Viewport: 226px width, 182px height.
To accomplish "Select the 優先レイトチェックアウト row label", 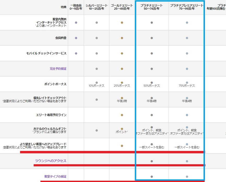I will pos(50,98).
